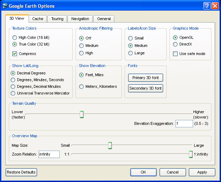Enable the Compress checkbox
The width and height of the screenshot is (221, 182).
pos(15,54)
